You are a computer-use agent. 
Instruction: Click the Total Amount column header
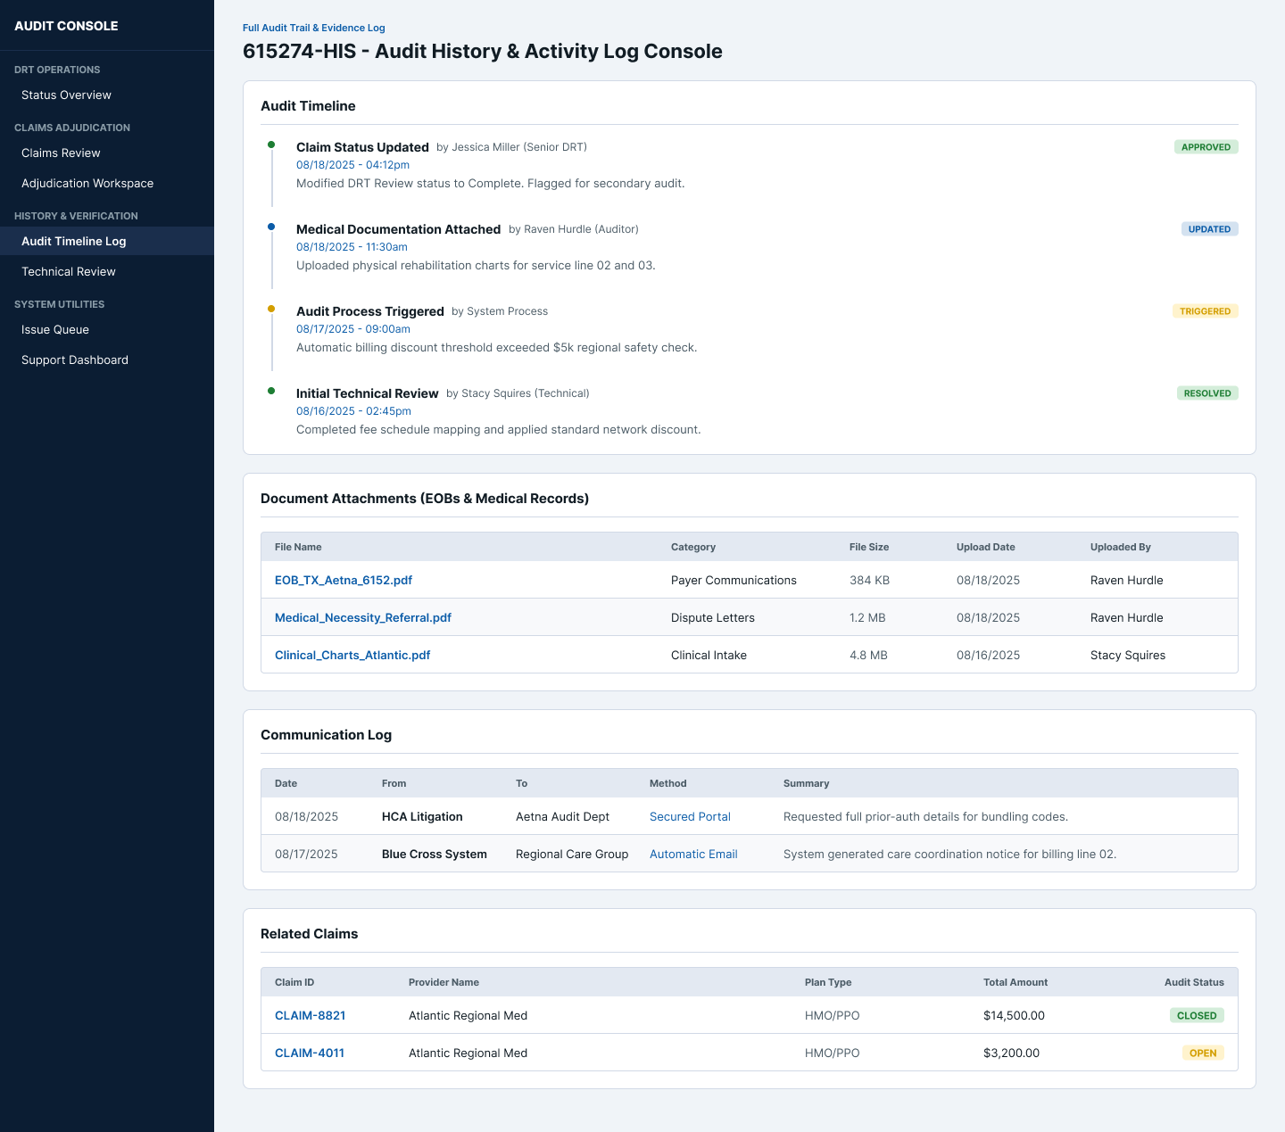1016,982
